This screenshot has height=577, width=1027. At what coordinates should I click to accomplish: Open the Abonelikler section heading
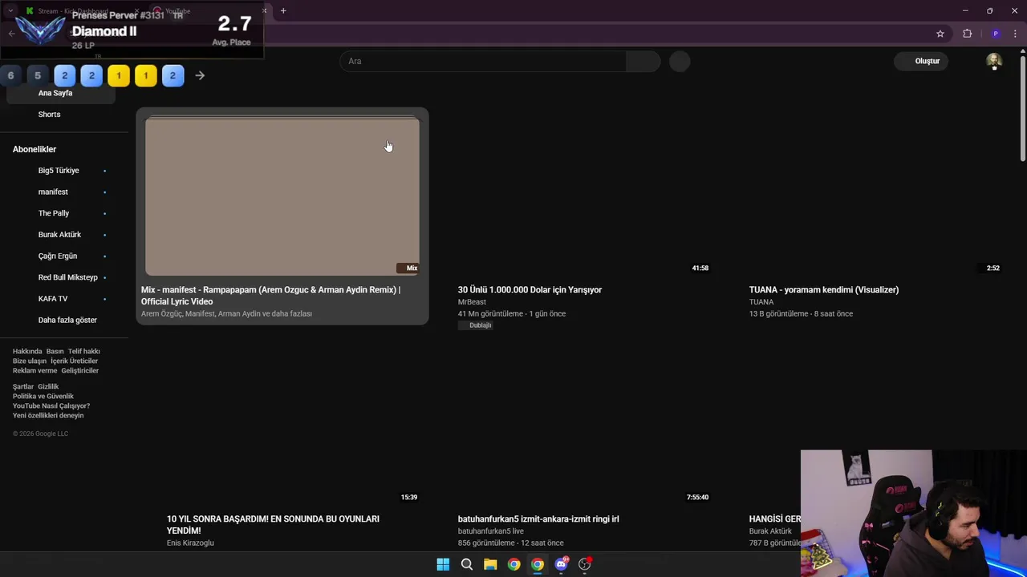click(x=35, y=149)
